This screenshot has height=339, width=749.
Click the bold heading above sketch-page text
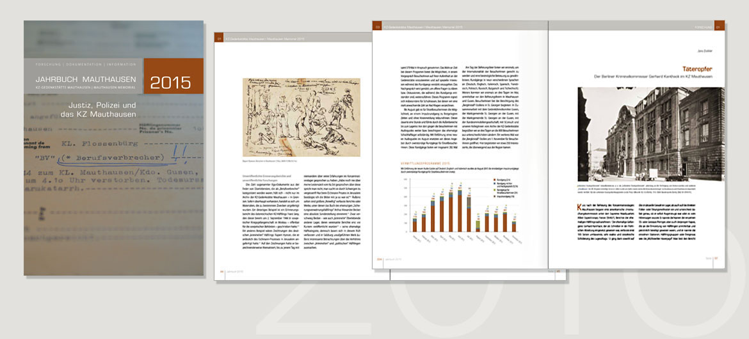[267, 178]
